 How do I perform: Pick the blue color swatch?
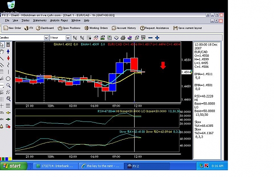coord(7,159)
